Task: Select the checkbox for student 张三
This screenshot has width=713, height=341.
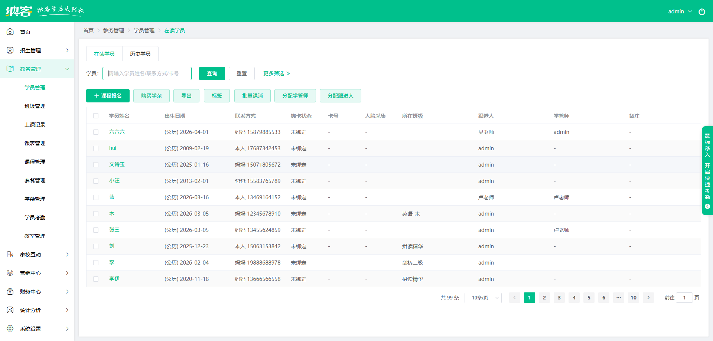Action: [96, 230]
